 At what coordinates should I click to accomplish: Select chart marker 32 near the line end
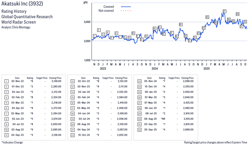click(245, 22)
